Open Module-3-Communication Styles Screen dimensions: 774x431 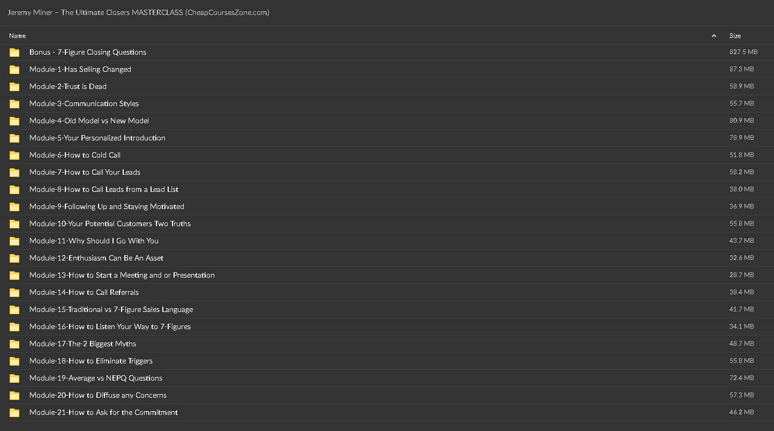point(84,103)
